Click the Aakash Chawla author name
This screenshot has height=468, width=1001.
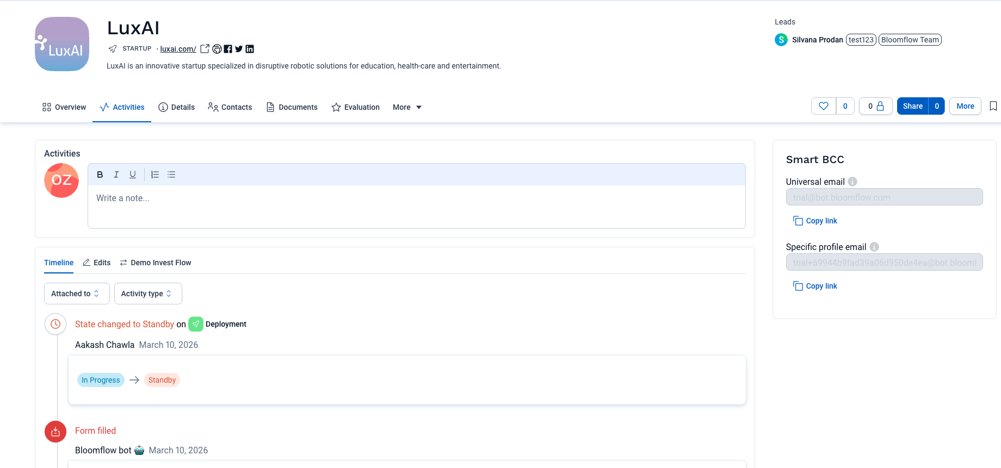[104, 345]
